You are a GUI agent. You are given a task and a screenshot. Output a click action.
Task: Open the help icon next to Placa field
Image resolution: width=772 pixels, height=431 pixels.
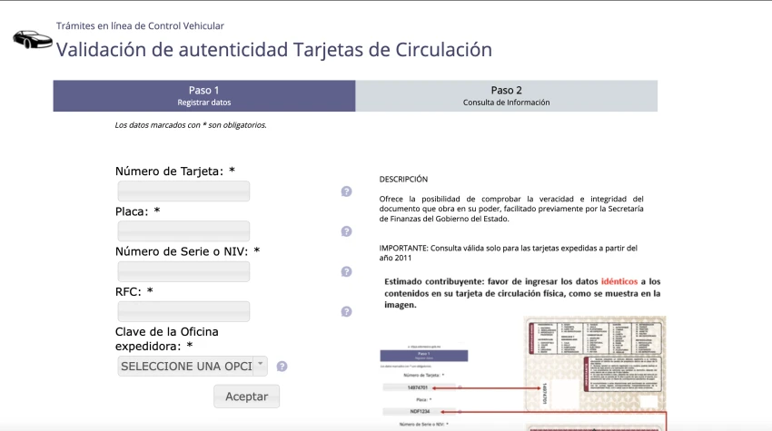346,231
